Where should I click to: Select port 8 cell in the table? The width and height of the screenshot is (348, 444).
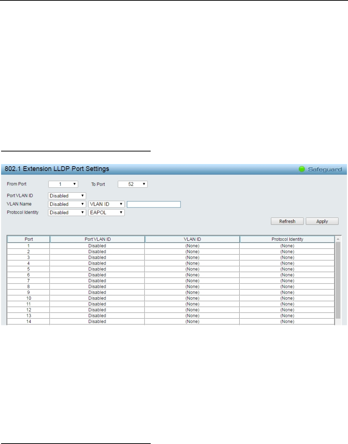(x=29, y=286)
